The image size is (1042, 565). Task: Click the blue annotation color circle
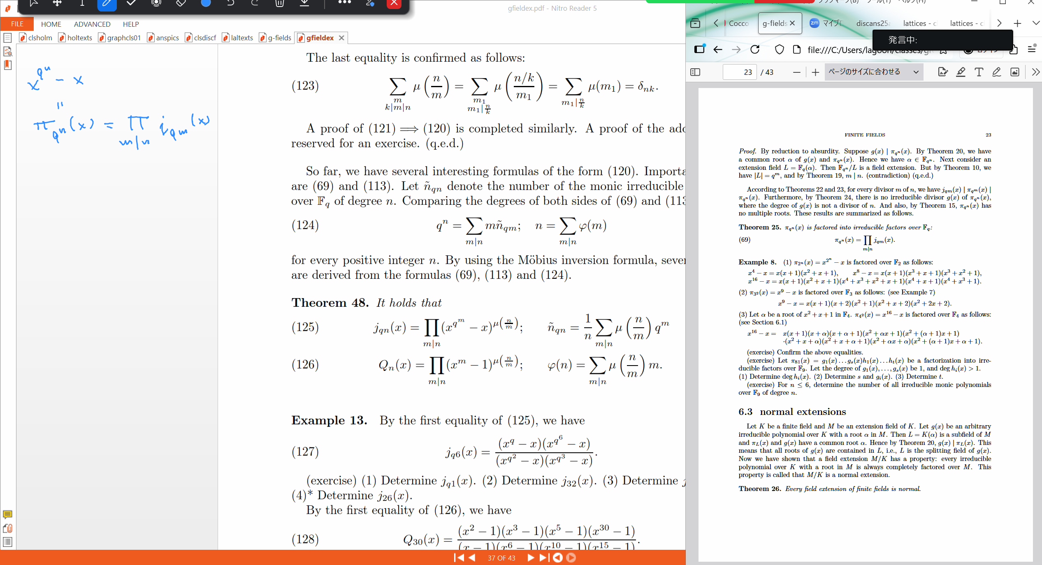tap(206, 3)
